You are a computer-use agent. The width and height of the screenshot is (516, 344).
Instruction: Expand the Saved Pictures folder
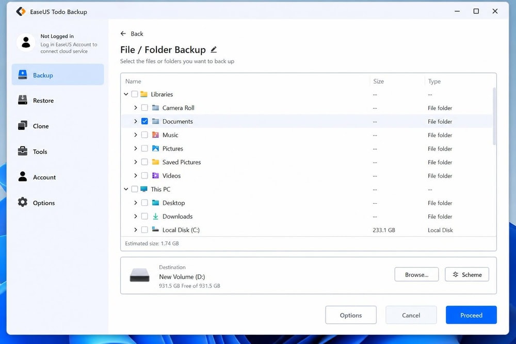(136, 162)
